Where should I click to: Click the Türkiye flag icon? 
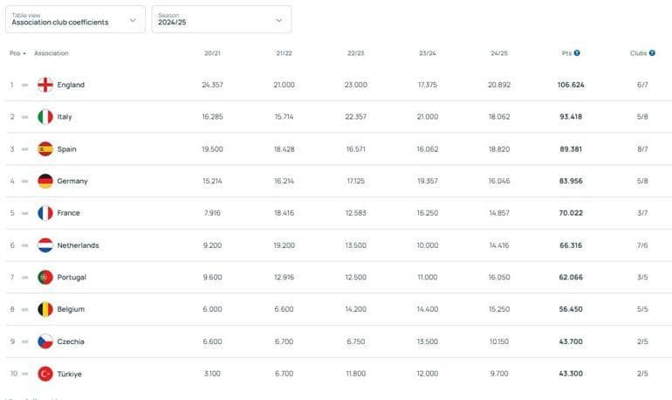pyautogui.click(x=45, y=374)
